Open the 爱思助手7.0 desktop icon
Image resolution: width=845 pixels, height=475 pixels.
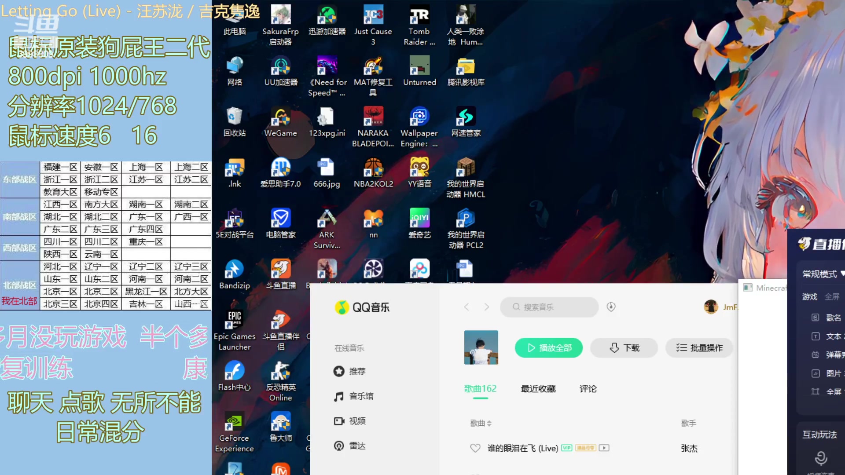coord(280,173)
